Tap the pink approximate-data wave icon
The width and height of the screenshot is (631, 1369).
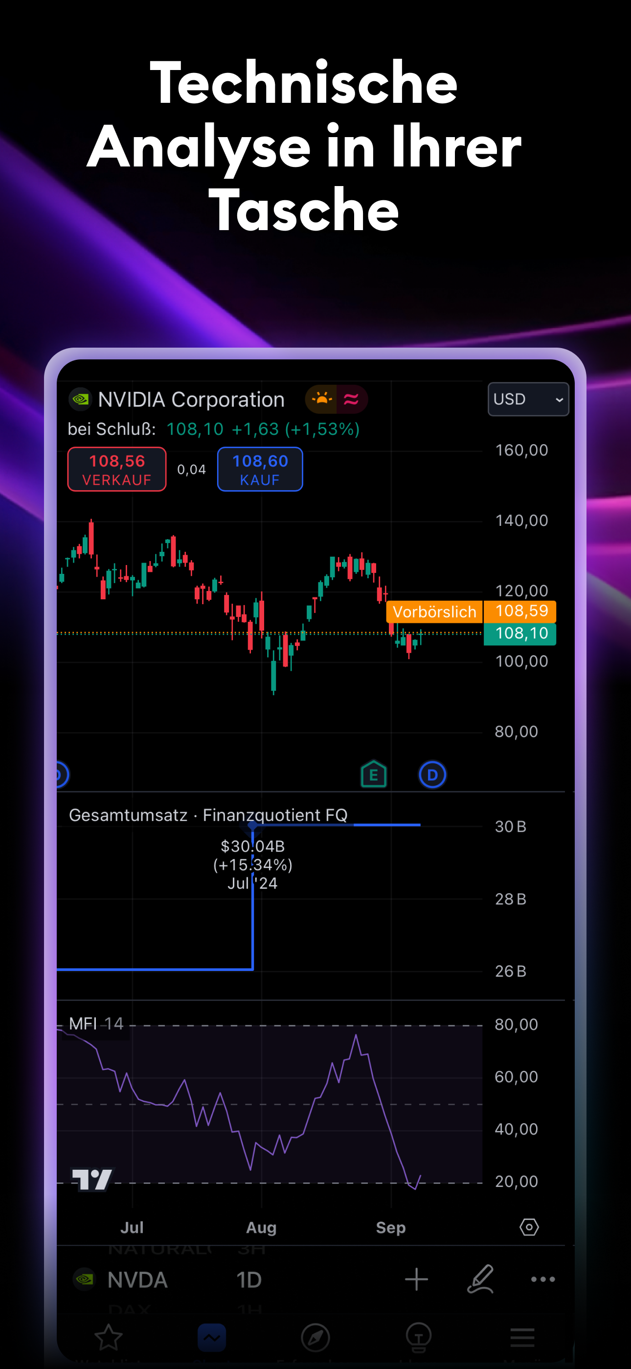(x=352, y=399)
